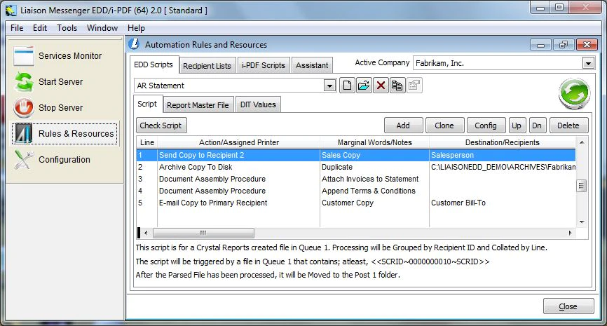Image resolution: width=607 pixels, height=326 pixels.
Task: Click the Automation Rules window info icon
Action: (134, 43)
